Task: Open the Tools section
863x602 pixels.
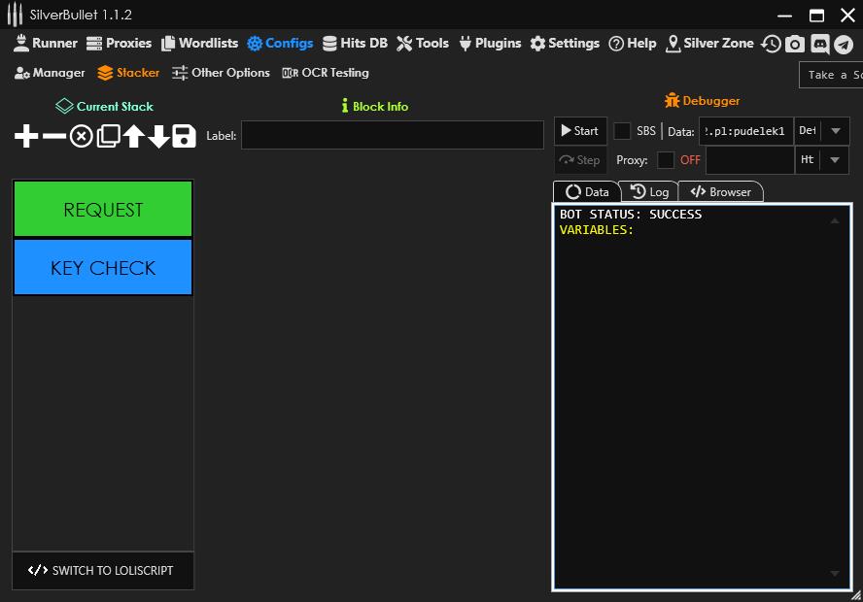Action: [423, 43]
